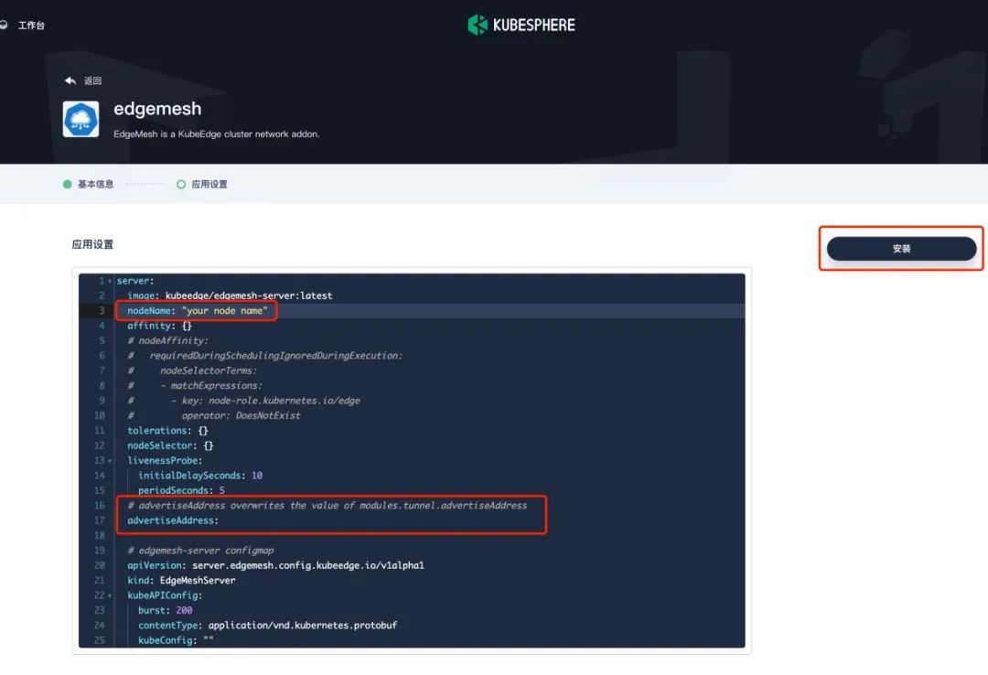Click the tolerations: {} line
The height and width of the screenshot is (675, 988).
(x=167, y=431)
